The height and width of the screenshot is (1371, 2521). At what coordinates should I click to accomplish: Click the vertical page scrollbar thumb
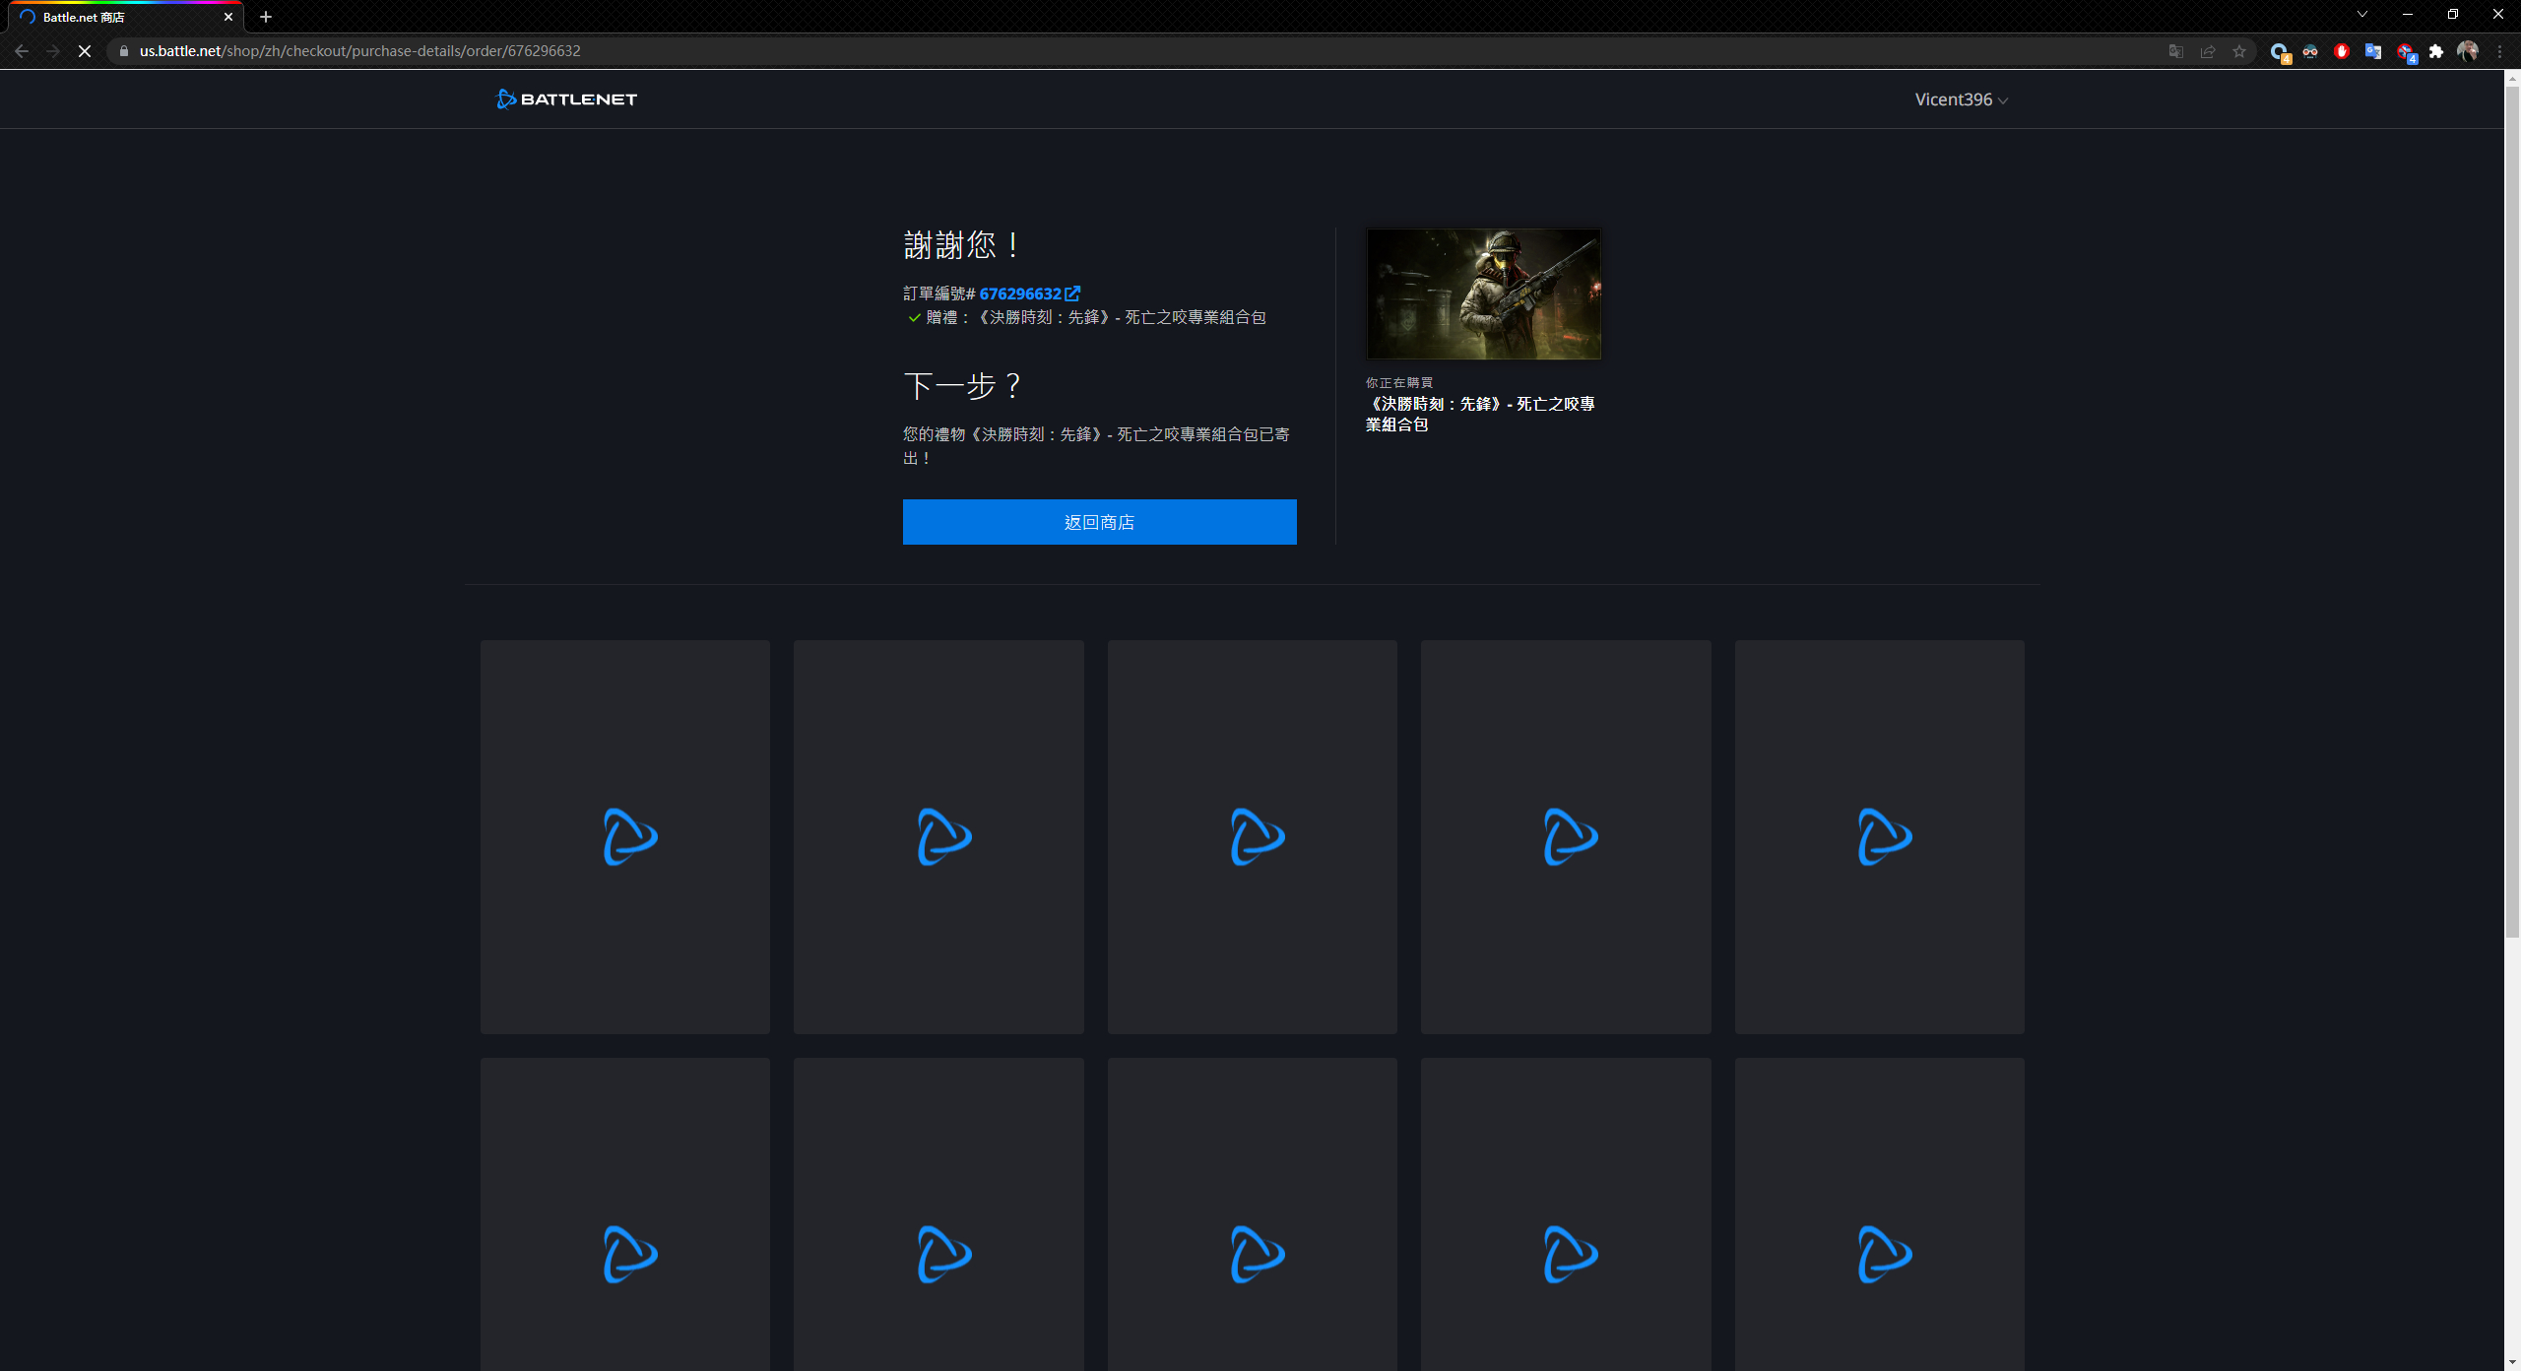tap(2513, 512)
